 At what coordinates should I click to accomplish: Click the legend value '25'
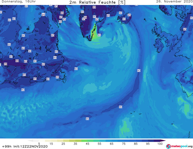coord(63,143)
